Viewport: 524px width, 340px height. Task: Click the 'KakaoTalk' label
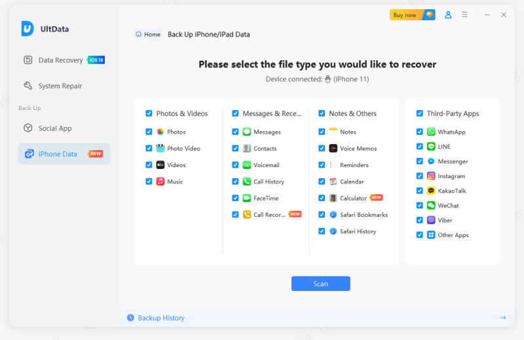coord(452,191)
